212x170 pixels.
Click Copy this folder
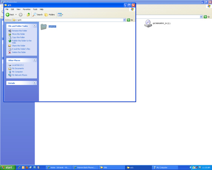pos(18,37)
